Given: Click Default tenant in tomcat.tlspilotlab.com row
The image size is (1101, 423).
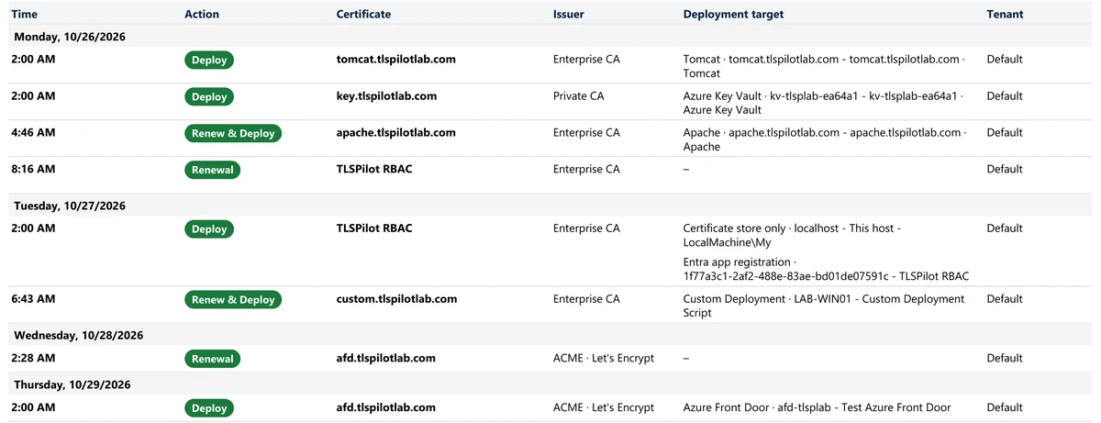Looking at the screenshot, I should tap(1005, 60).
